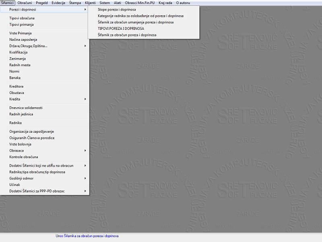The width and height of the screenshot is (322, 242).
Task: Click the Radnika menu item
Action: click(15, 123)
